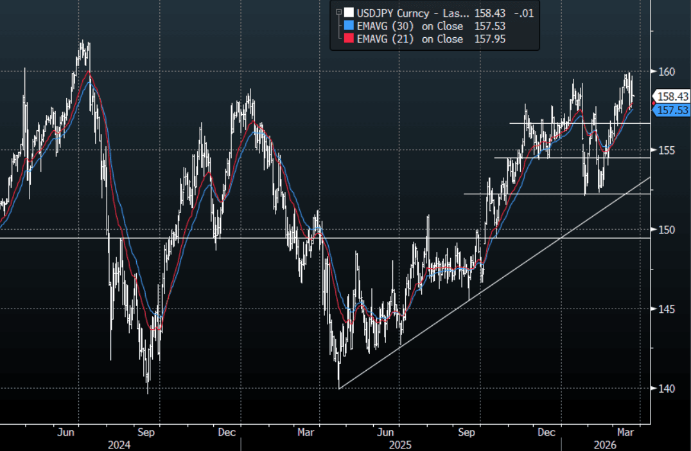Click the red EMAVG (21) legend swatch
The image size is (691, 451).
click(349, 38)
